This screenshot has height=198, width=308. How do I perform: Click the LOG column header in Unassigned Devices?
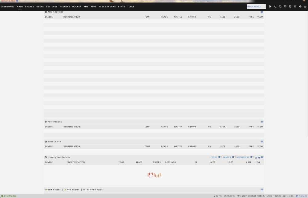[x=258, y=162]
